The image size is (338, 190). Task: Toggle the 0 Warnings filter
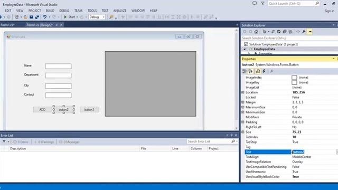pos(44,142)
